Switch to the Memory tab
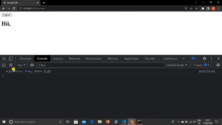222x125 pixels. tap(113, 59)
